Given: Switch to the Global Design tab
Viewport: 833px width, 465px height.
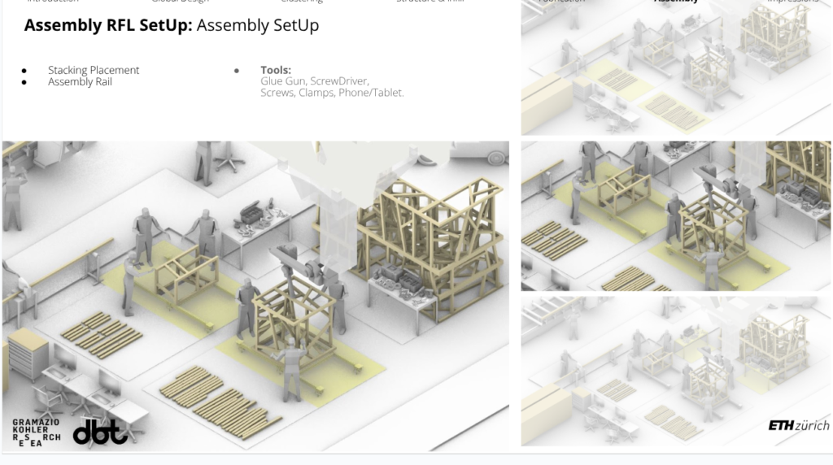Looking at the screenshot, I should click(180, 2).
